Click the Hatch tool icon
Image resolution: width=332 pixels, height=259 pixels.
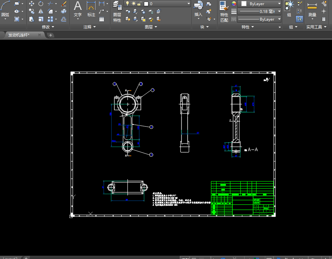coord(17,19)
